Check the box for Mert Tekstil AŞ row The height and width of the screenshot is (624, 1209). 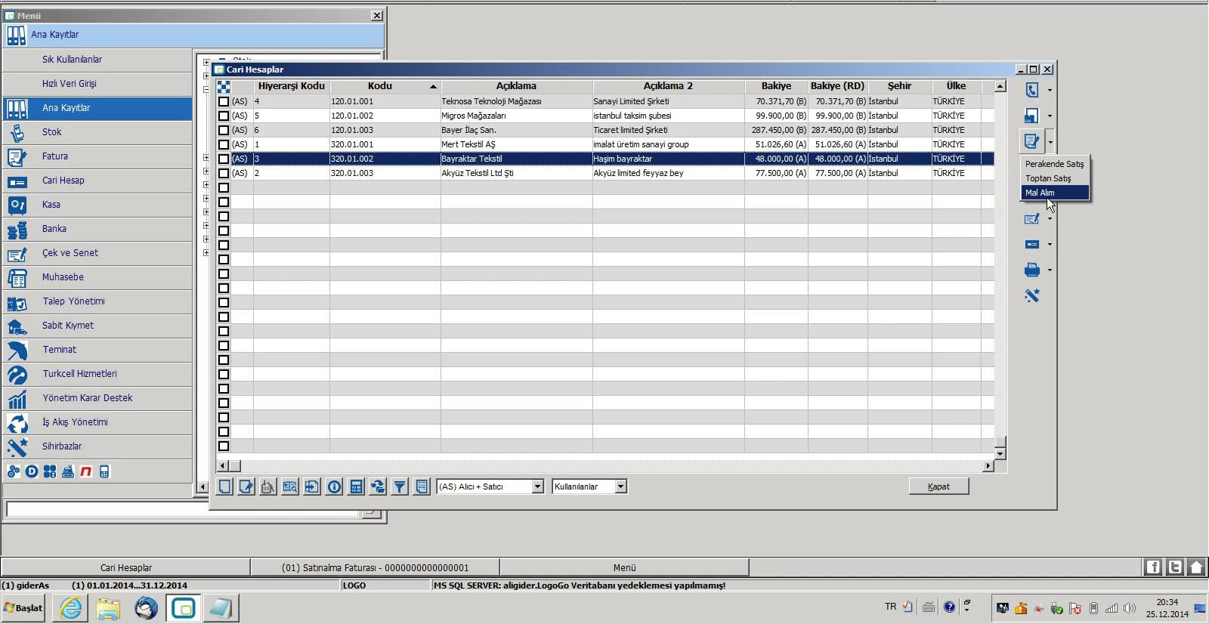[224, 144]
